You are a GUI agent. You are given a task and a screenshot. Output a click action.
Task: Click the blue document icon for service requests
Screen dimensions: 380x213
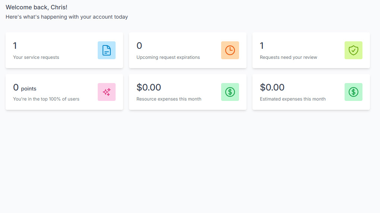[x=107, y=50]
